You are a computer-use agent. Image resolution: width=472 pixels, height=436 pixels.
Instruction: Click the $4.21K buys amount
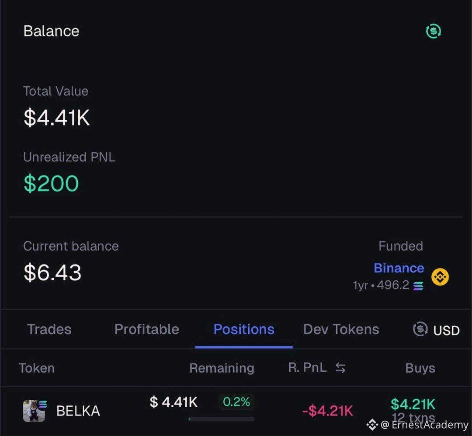coord(413,404)
